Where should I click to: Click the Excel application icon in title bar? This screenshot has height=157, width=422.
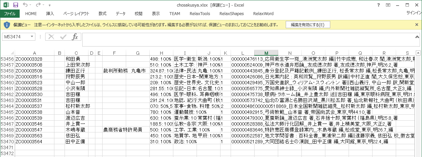point(6,5)
